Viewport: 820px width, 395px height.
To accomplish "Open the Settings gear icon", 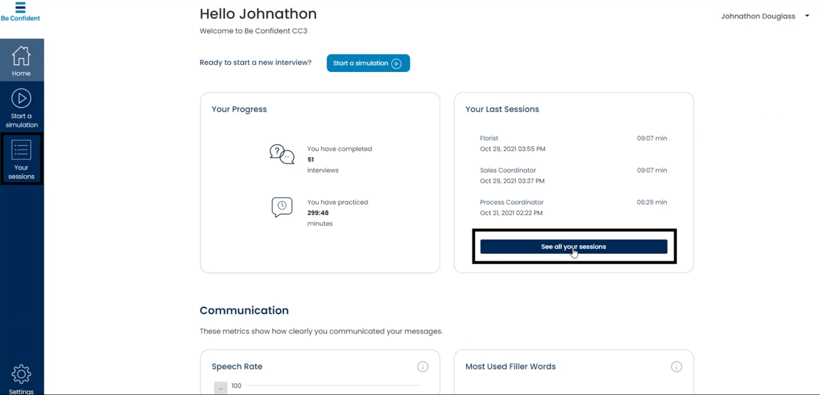I will tap(21, 375).
